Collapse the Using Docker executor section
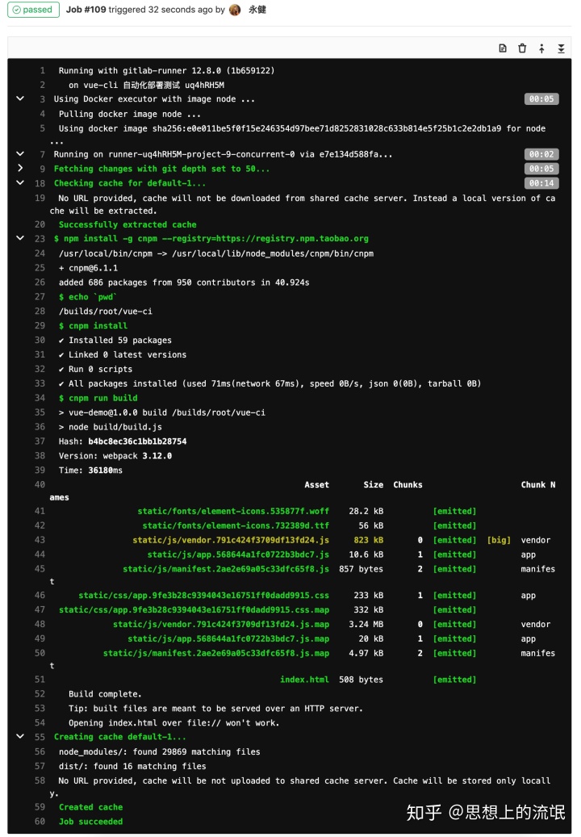The width and height of the screenshot is (581, 837). coord(20,98)
